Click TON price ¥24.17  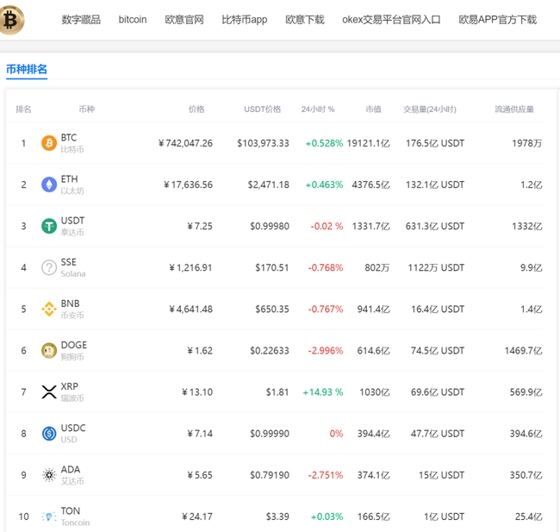(x=197, y=516)
